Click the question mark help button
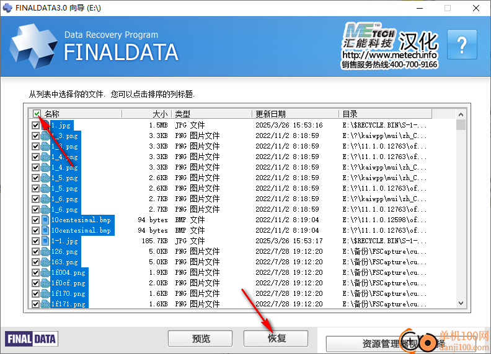491x354 pixels. click(x=462, y=45)
